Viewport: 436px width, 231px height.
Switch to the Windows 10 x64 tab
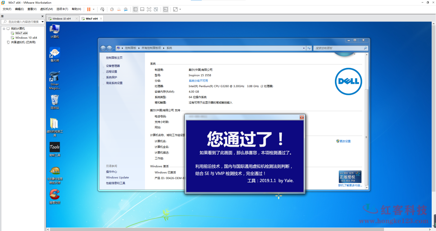[x=61, y=19]
